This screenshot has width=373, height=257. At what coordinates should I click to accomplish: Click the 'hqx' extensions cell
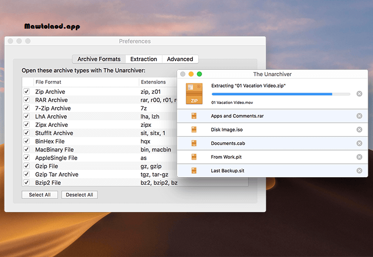pos(145,141)
